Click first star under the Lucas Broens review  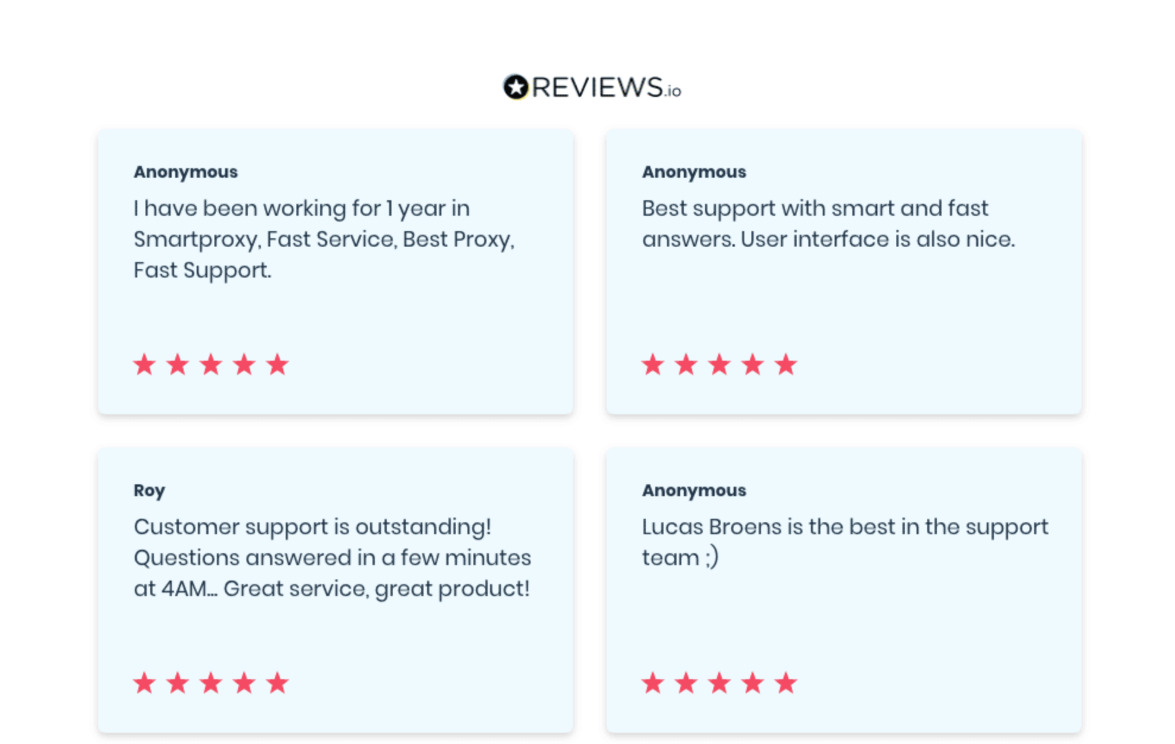click(653, 683)
